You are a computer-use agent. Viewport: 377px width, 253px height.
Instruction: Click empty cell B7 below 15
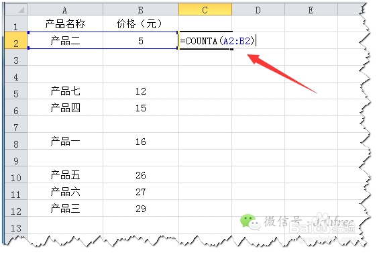pyautogui.click(x=141, y=124)
